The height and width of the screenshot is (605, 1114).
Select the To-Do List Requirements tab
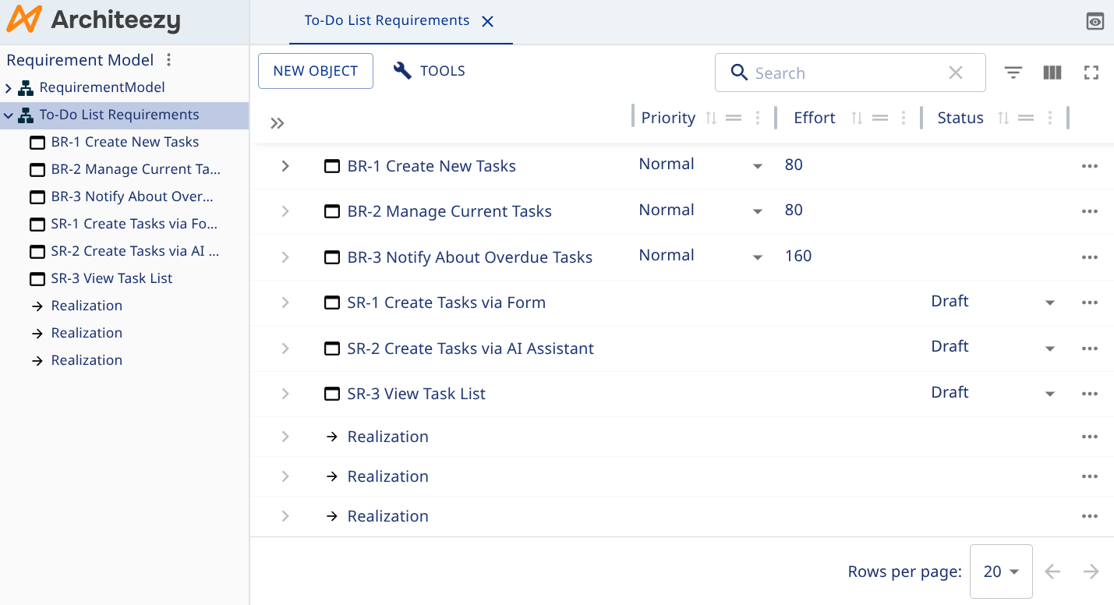pyautogui.click(x=387, y=20)
